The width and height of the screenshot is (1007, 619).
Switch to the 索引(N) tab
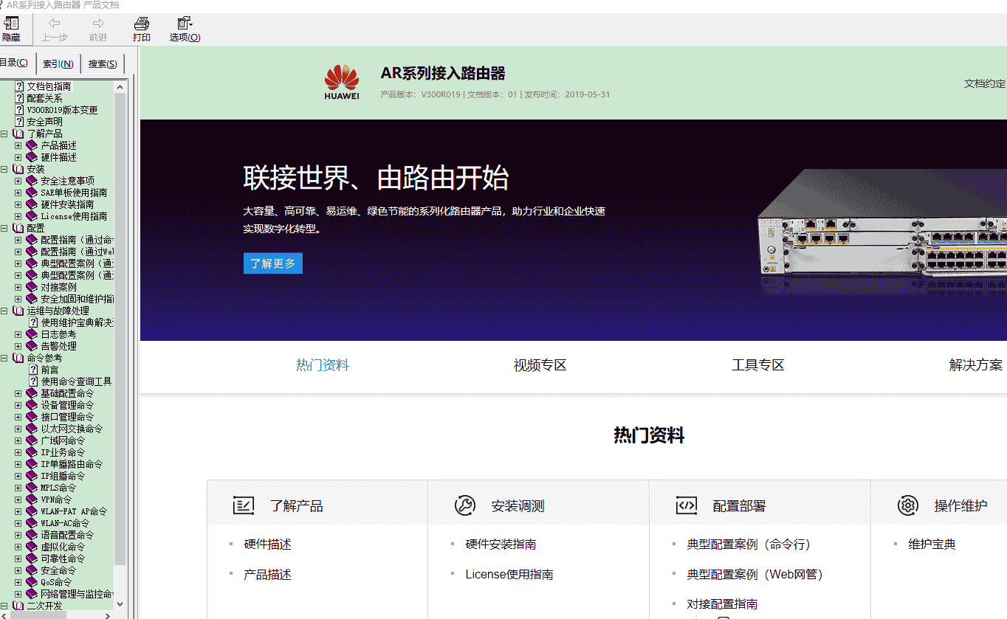click(x=58, y=64)
